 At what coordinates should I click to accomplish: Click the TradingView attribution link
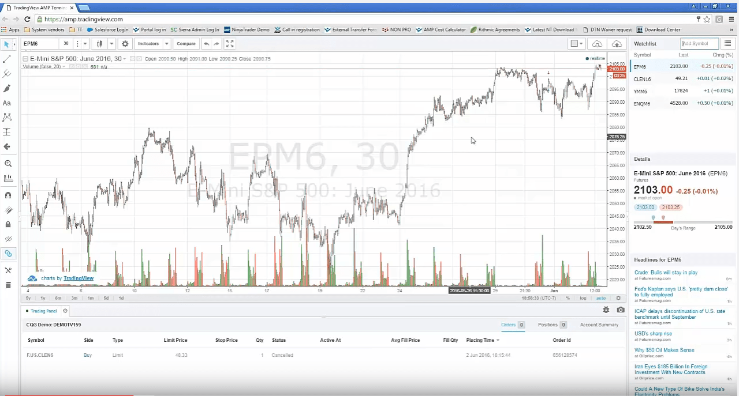pos(78,278)
